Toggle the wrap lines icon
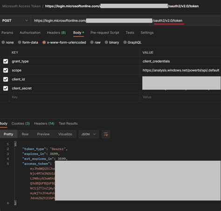This screenshot has width=221, height=211. [106, 134]
